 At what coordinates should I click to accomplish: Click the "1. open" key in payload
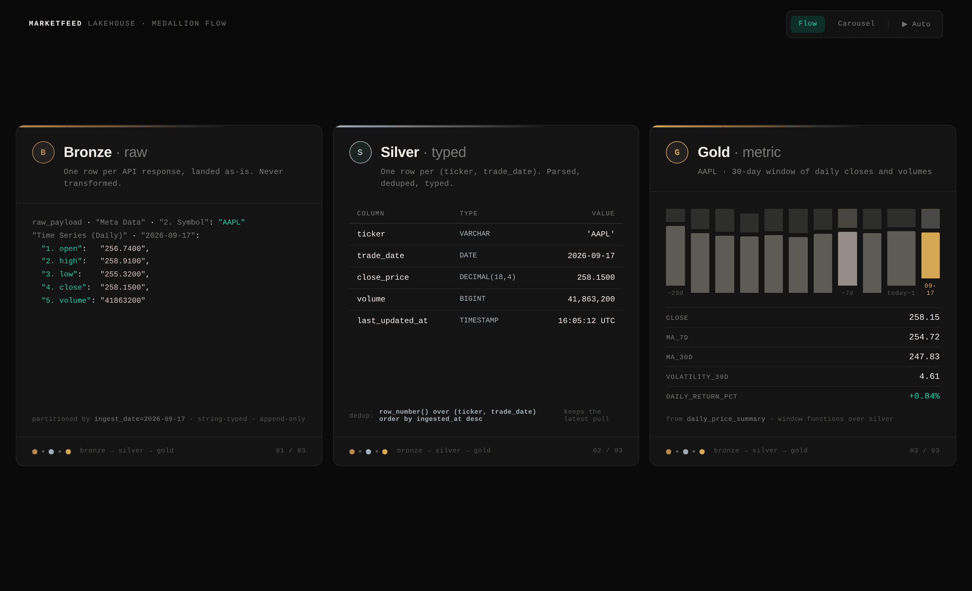click(61, 249)
